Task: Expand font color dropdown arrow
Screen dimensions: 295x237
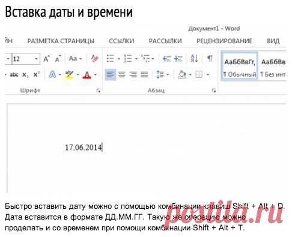Action: (96, 75)
